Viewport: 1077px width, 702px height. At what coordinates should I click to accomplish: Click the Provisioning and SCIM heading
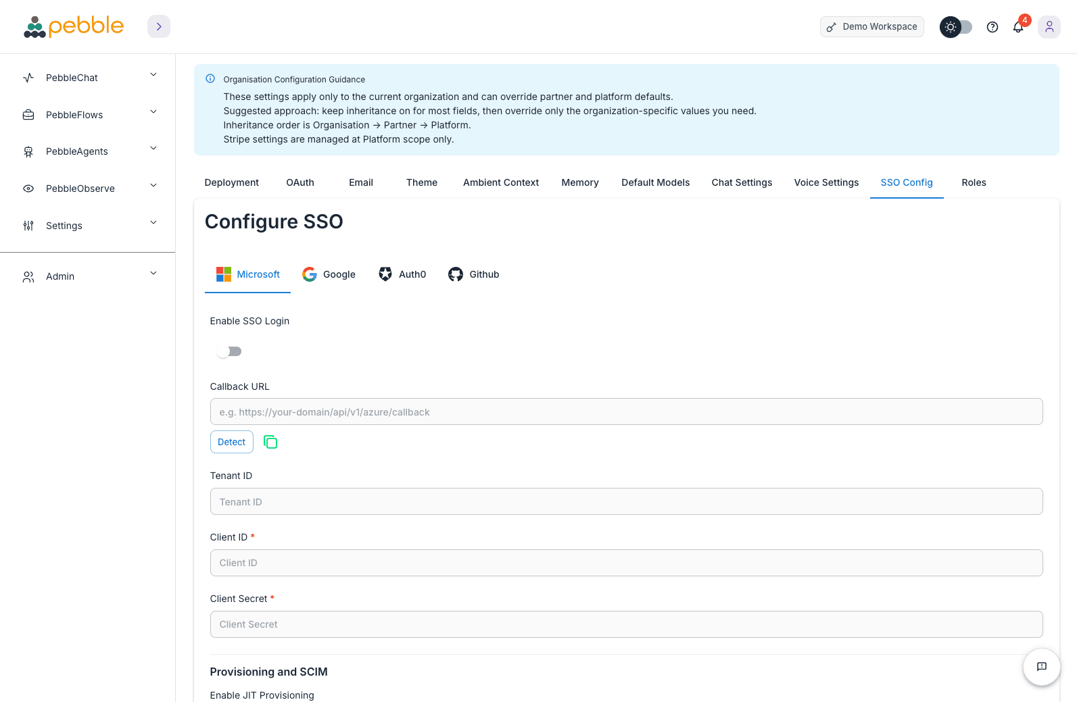268,672
